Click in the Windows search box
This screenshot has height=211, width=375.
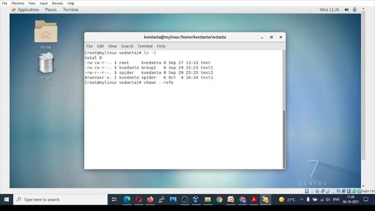(x=60, y=199)
